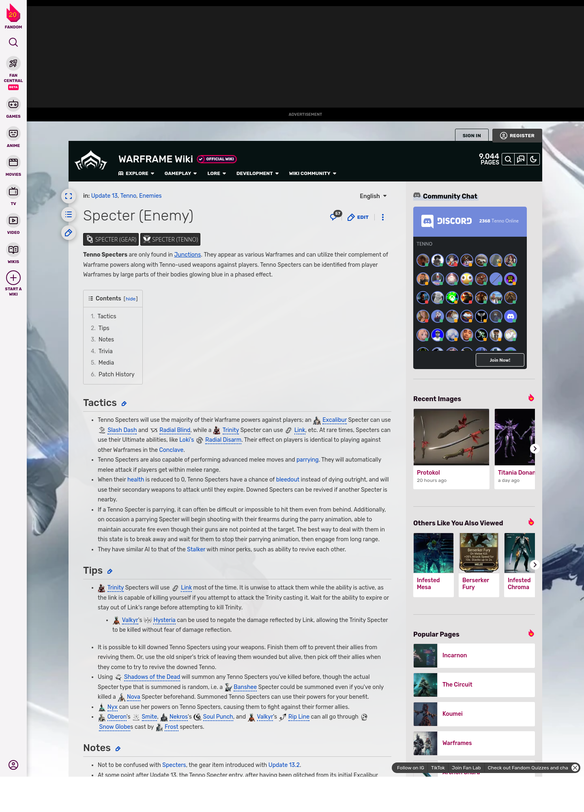Open the Warframes popular page
This screenshot has width=584, height=812.
pos(474,743)
